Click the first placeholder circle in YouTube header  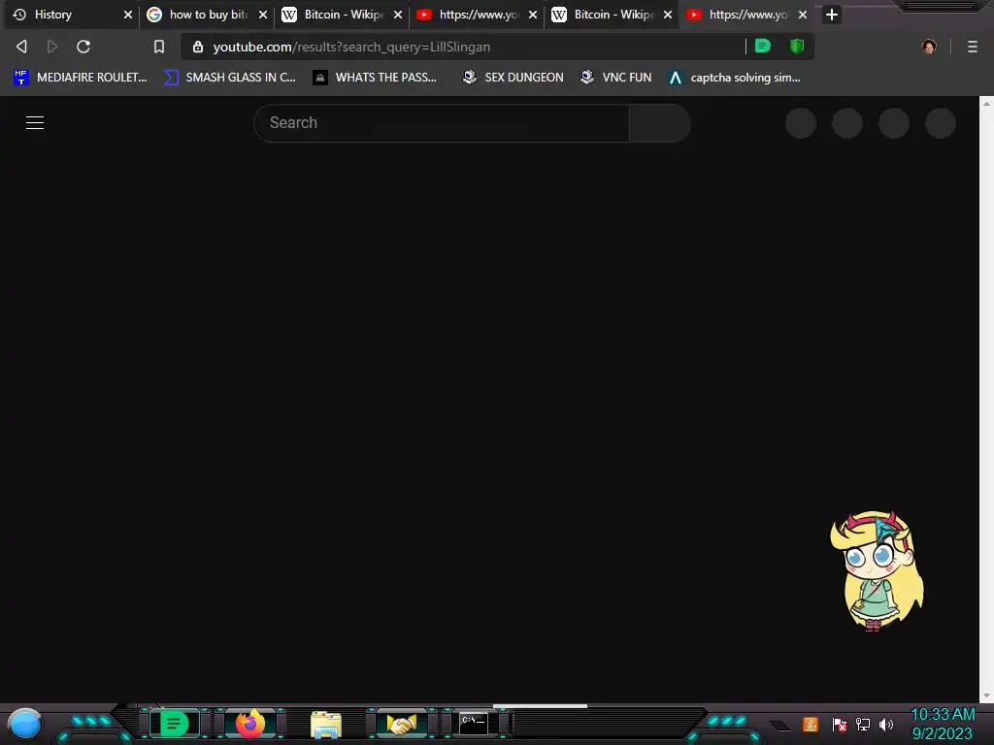point(801,123)
